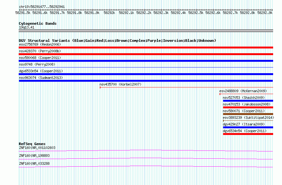
Task: Open gene ZNF160|NM_198893 label
Action: (34, 156)
